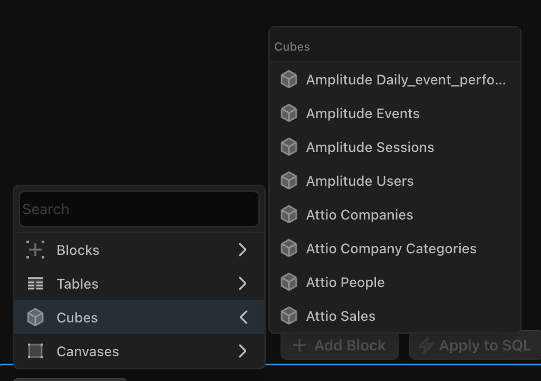Click cube icon beside Amplitude Sessions

(x=289, y=147)
